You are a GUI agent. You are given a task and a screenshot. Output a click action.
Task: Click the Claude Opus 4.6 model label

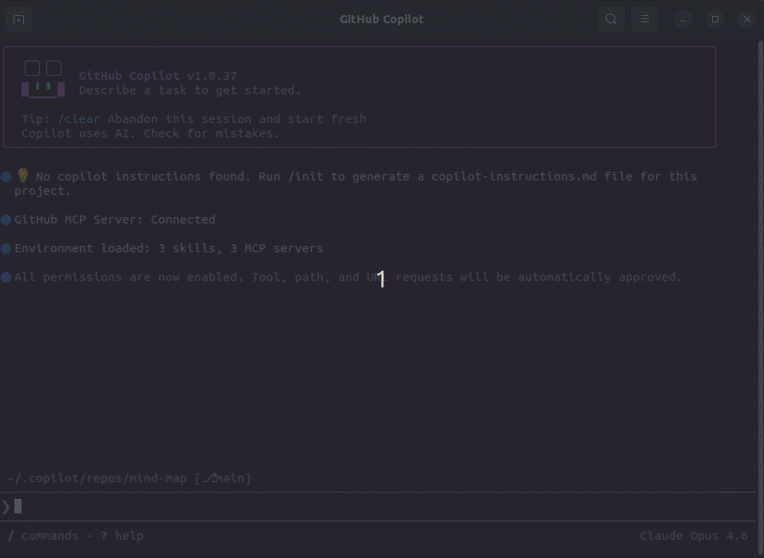[x=694, y=536]
